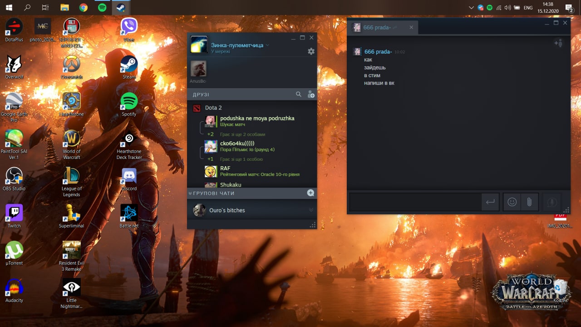The image size is (581, 327).
Task: Send message with the enter arrow button
Action: [490, 202]
